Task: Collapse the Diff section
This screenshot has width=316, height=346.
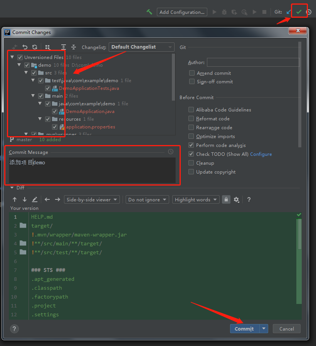Action: [x=12, y=187]
